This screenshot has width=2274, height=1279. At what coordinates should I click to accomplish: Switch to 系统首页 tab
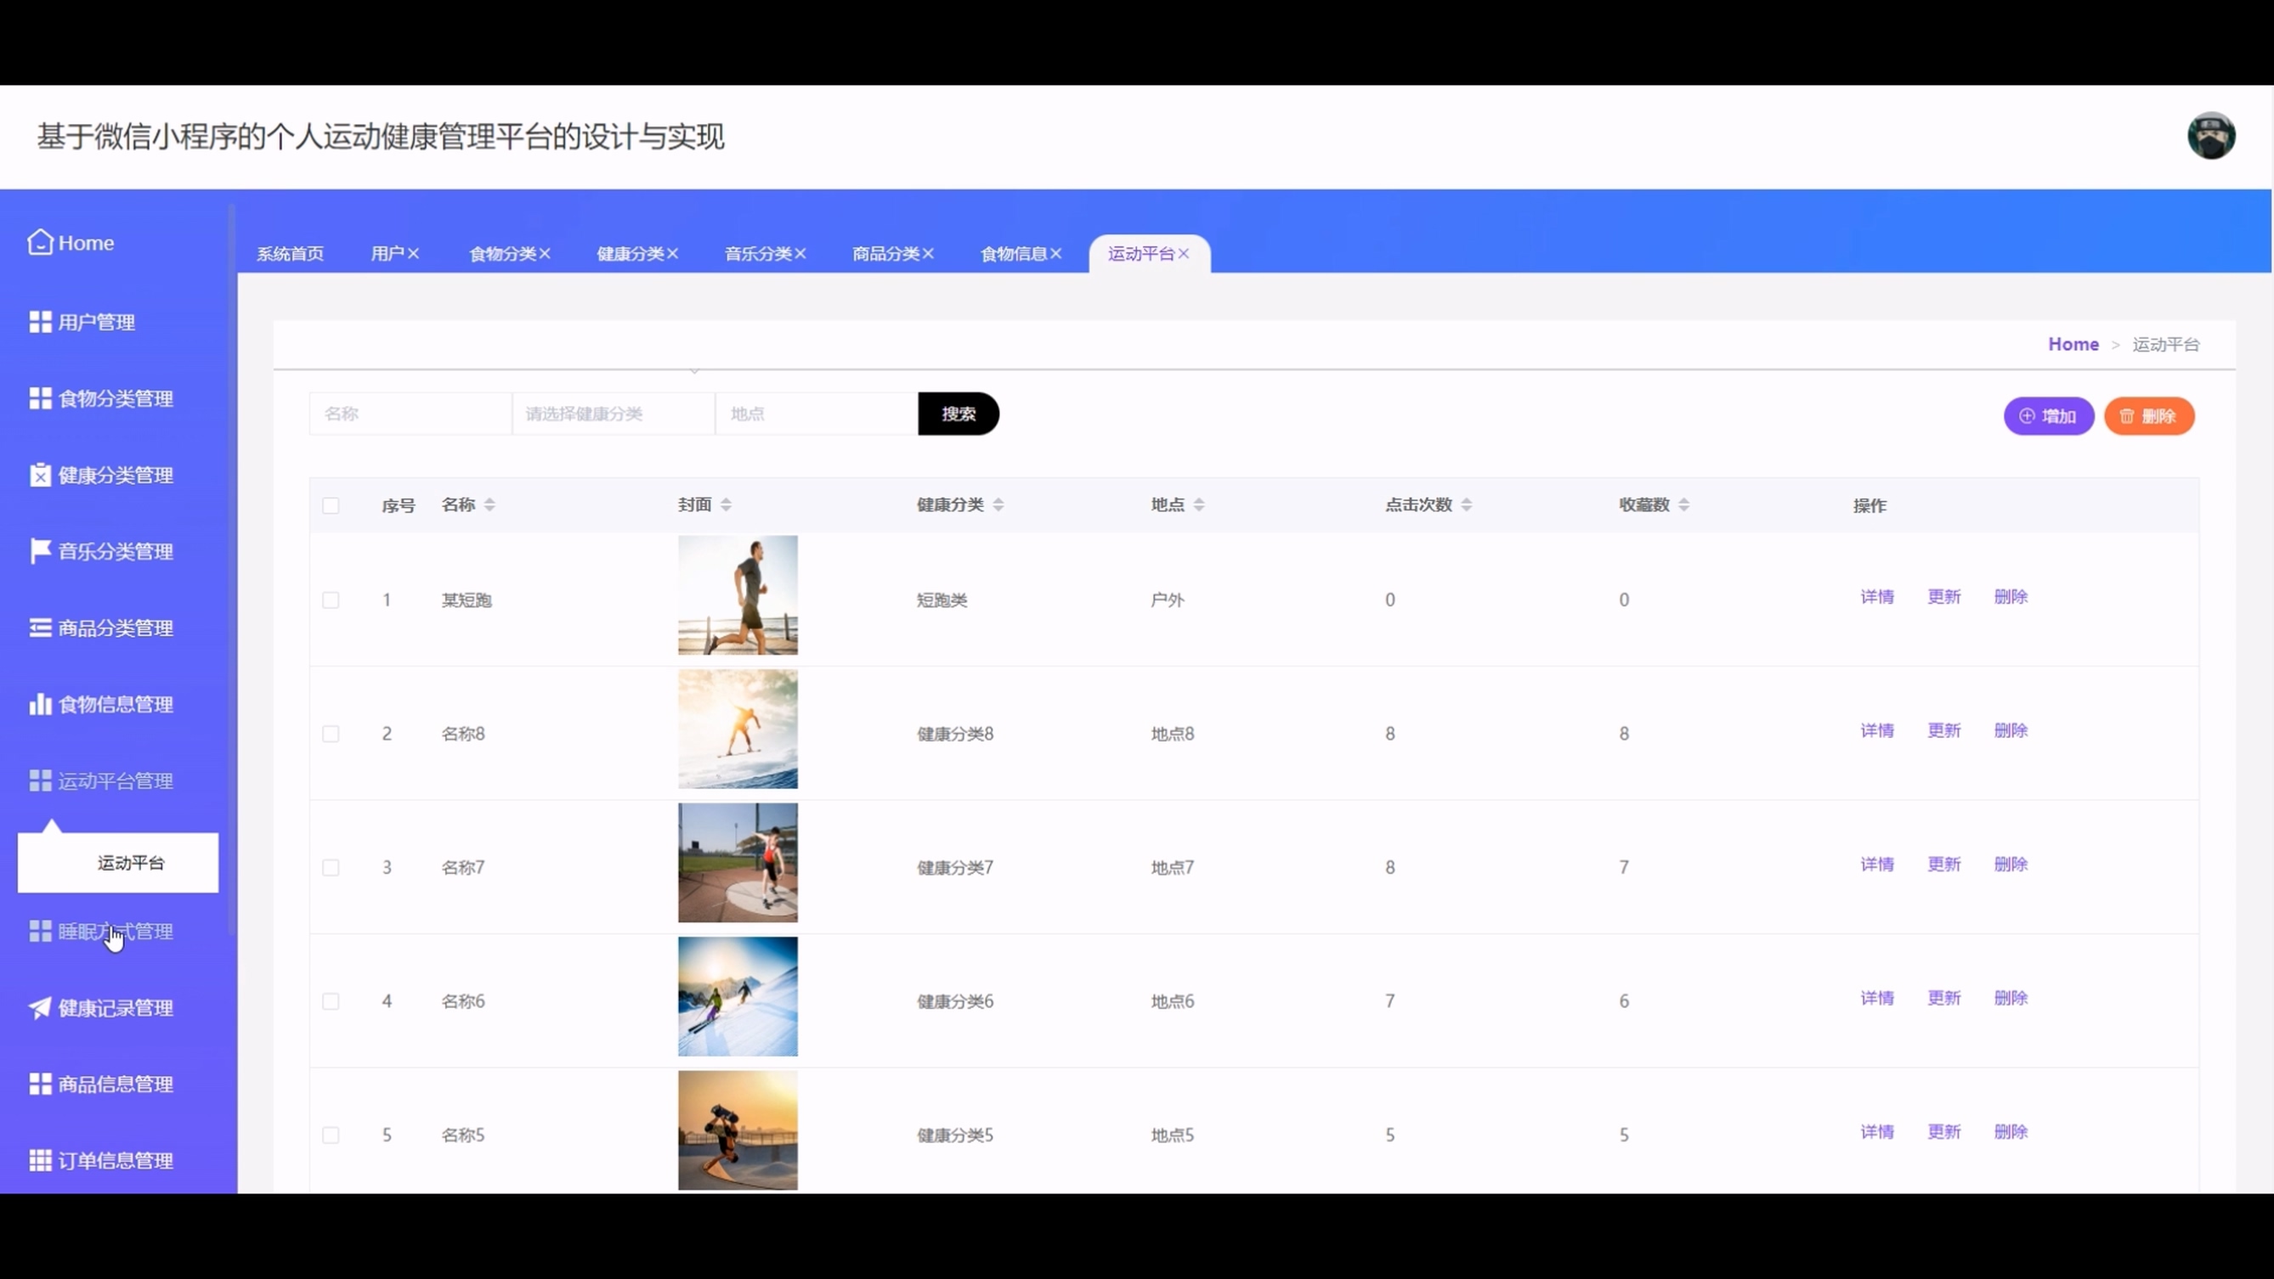click(x=291, y=253)
